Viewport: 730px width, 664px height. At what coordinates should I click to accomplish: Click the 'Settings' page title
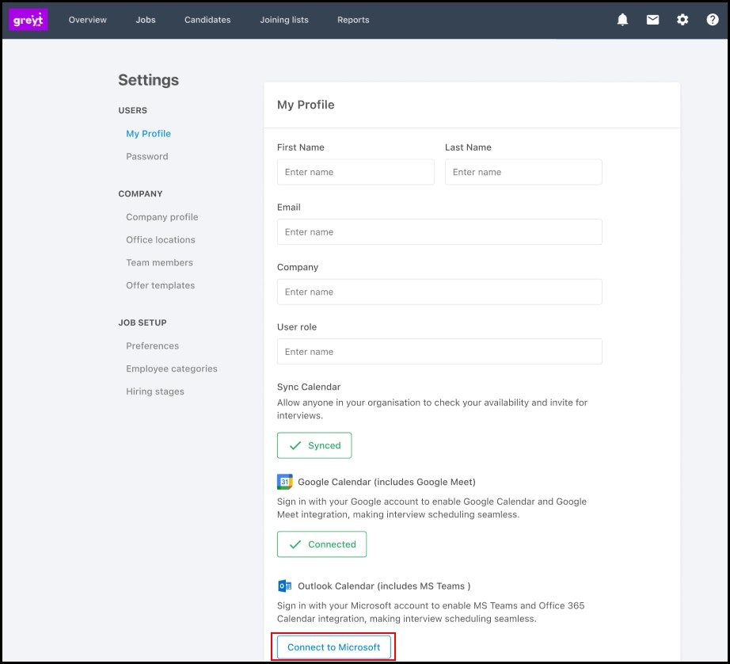(x=149, y=80)
